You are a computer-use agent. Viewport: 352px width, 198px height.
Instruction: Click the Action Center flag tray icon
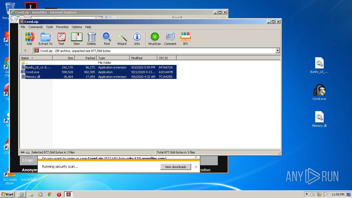pyautogui.click(x=326, y=194)
